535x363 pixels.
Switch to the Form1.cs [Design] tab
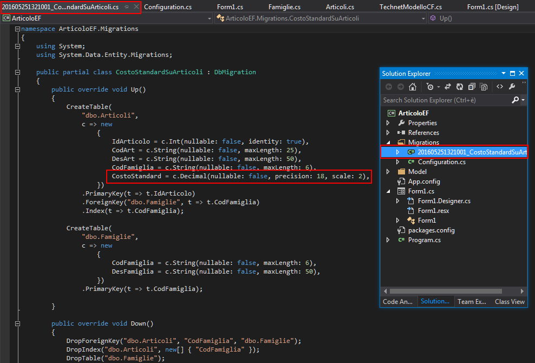click(x=493, y=7)
